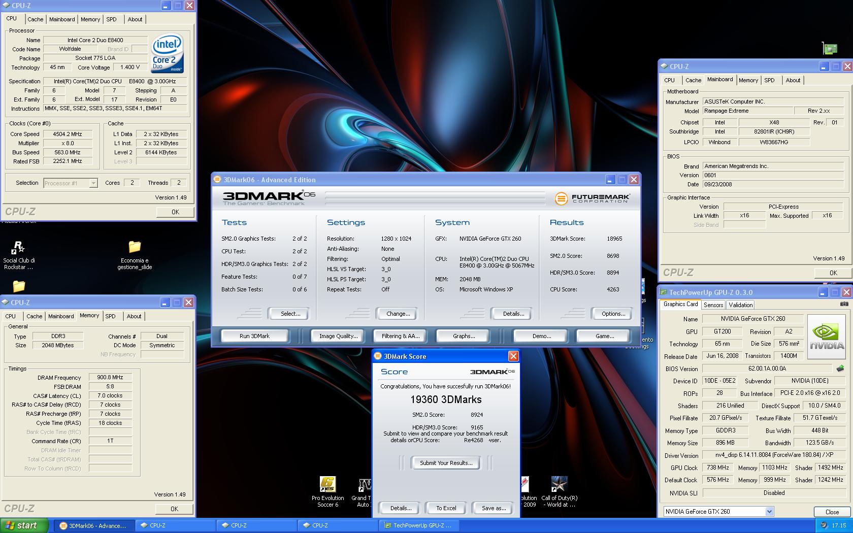Click the 3DMark06 window title icon
853x533 pixels.
click(217, 179)
